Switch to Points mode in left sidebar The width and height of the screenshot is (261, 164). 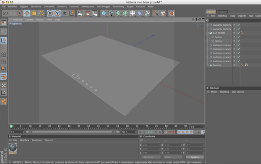pos(3,55)
